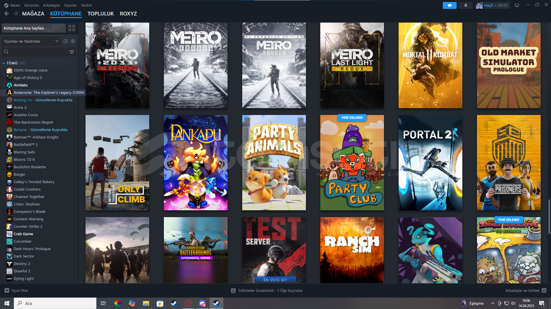The width and height of the screenshot is (551, 309).
Task: Click Kütüphane Ana Sayfası button
Action: (34, 28)
